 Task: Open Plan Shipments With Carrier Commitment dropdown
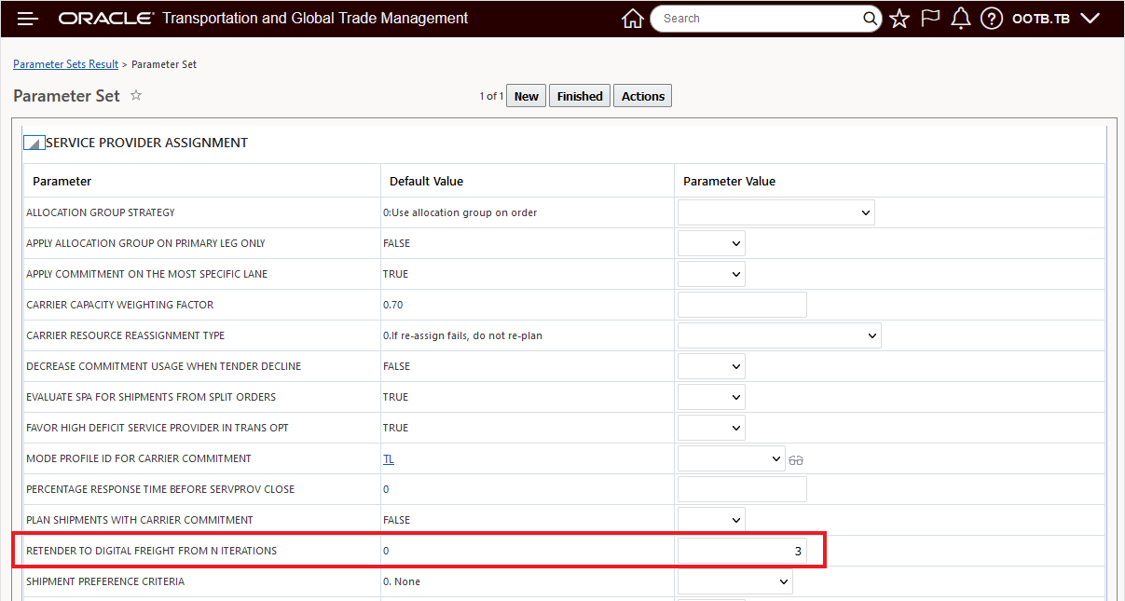[711, 520]
